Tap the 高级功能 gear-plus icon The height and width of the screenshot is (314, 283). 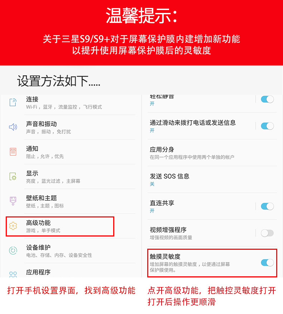[13, 226]
